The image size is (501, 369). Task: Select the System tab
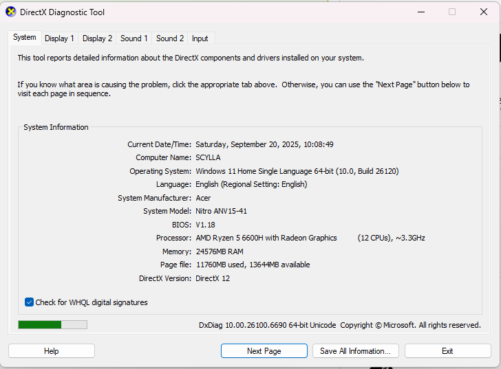(x=25, y=37)
